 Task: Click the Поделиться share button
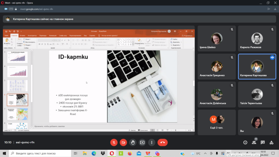[187, 36]
